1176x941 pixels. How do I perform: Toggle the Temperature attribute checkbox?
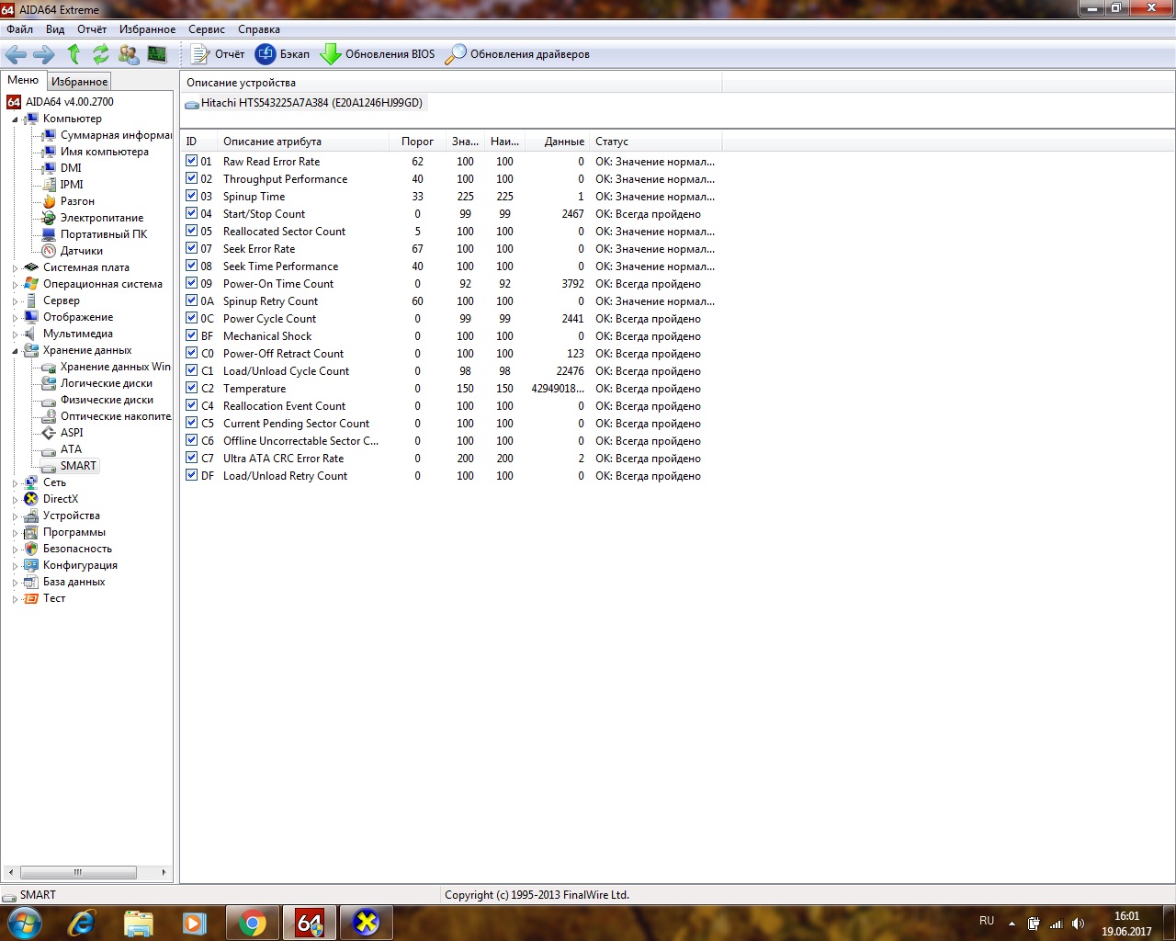point(191,388)
